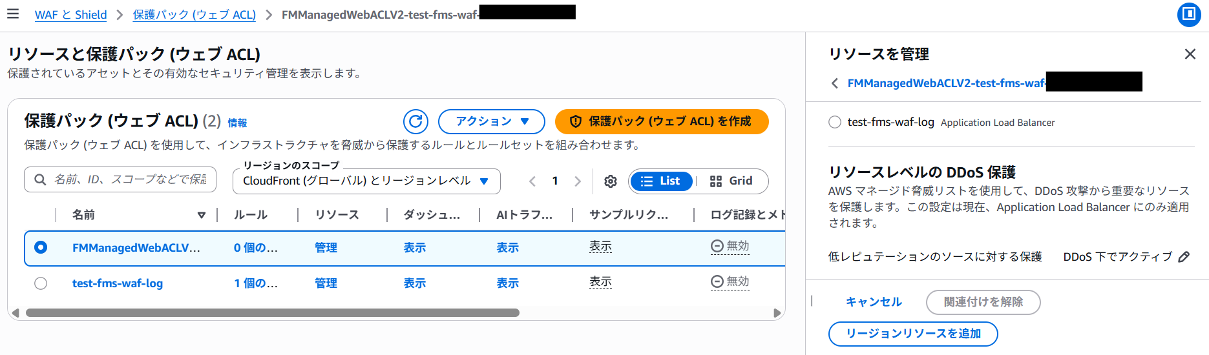Open table preferences gear icon
The height and width of the screenshot is (355, 1209).
click(611, 181)
